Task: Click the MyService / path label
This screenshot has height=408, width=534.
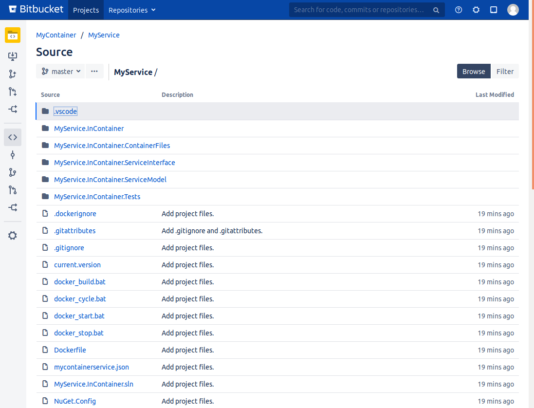Action: point(135,72)
